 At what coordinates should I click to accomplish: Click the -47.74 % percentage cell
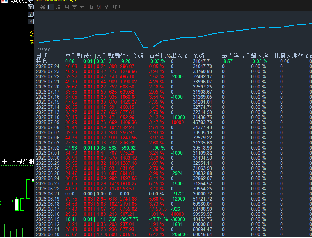click(x=159, y=219)
